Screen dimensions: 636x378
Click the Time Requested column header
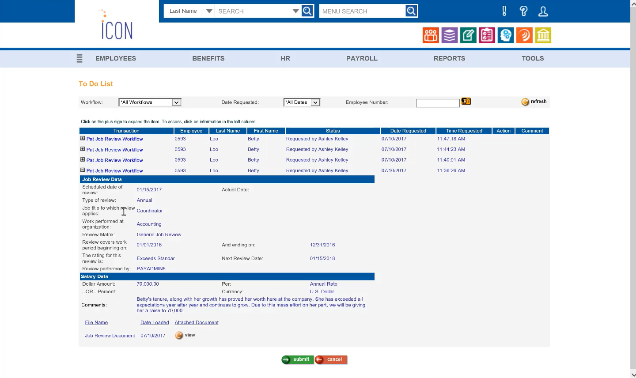pos(464,131)
